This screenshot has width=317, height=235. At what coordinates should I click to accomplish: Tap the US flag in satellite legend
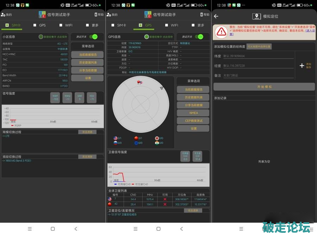point(115,138)
